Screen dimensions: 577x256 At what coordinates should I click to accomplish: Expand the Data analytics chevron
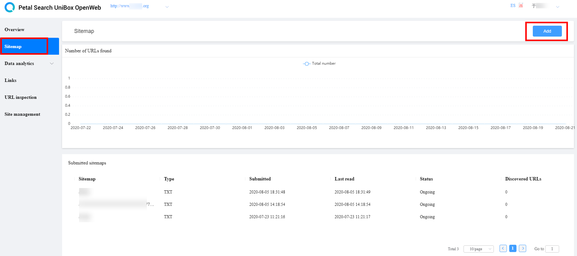pyautogui.click(x=52, y=63)
